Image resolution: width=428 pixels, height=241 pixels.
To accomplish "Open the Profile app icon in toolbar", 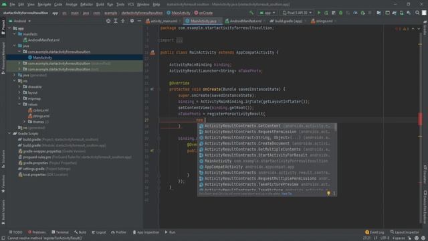I will 355,13.
